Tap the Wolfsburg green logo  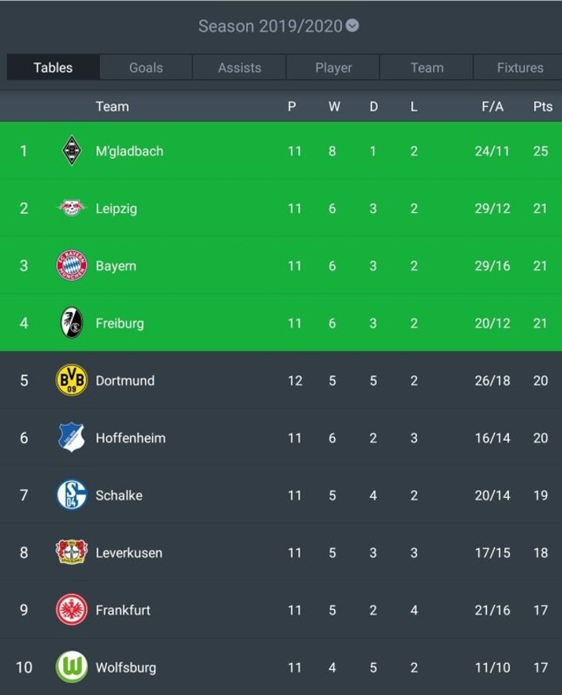[x=71, y=667]
